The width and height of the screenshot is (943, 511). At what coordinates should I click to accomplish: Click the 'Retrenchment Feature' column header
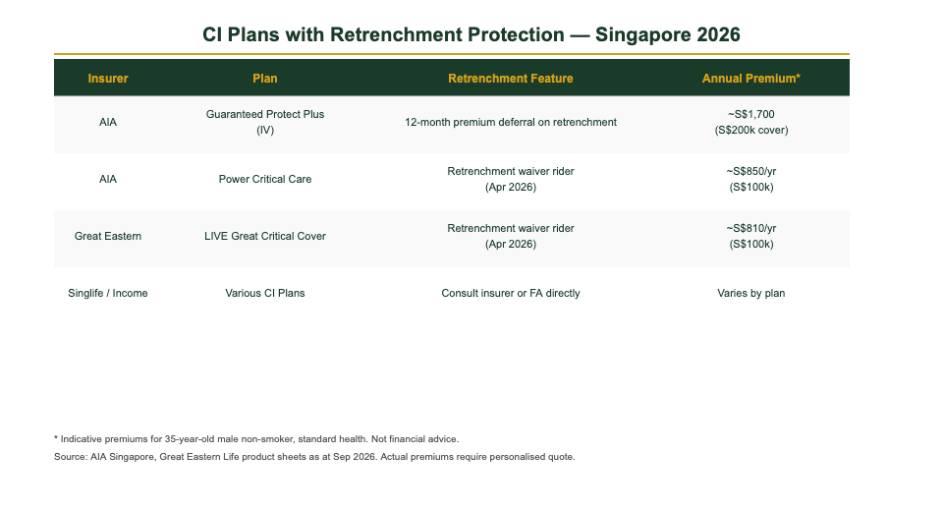pyautogui.click(x=510, y=79)
